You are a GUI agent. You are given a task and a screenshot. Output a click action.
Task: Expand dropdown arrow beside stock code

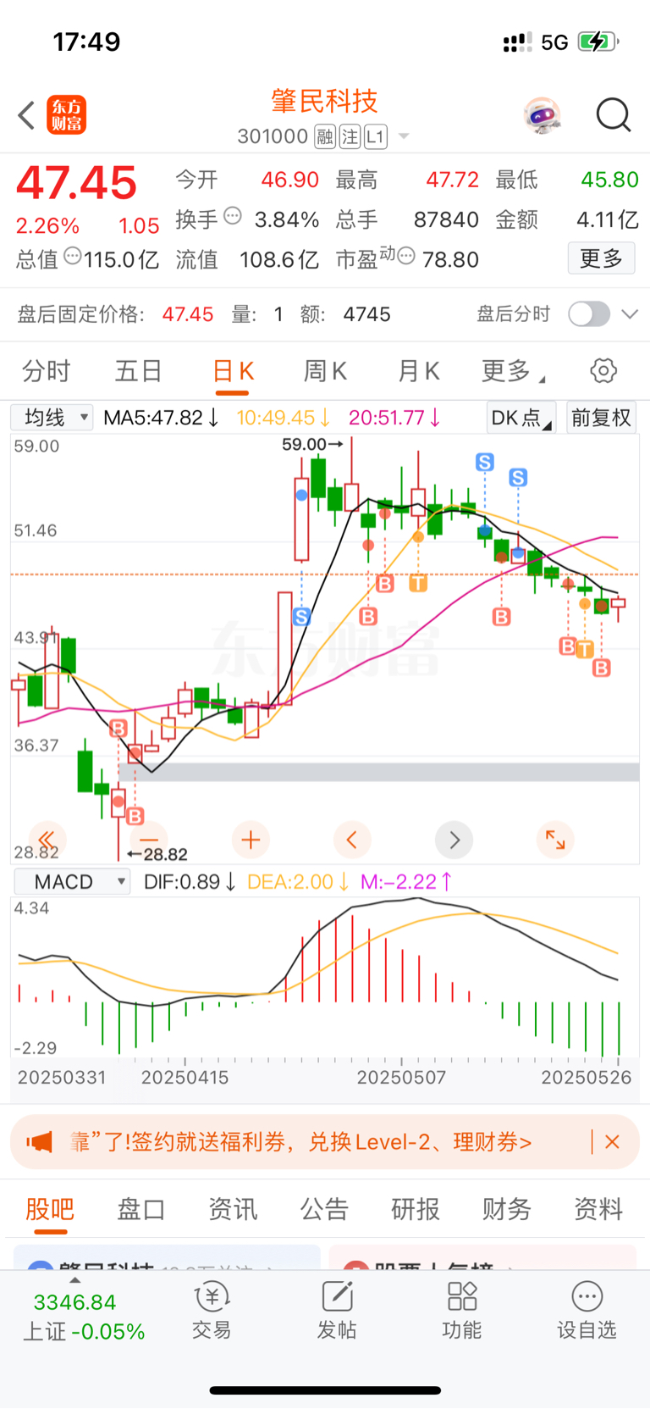(404, 137)
